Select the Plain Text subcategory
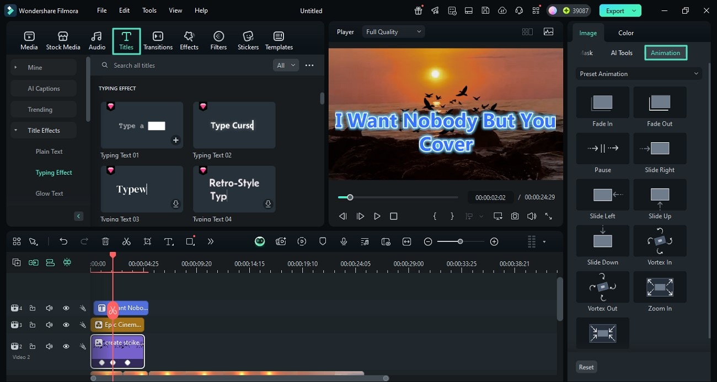 (x=49, y=152)
